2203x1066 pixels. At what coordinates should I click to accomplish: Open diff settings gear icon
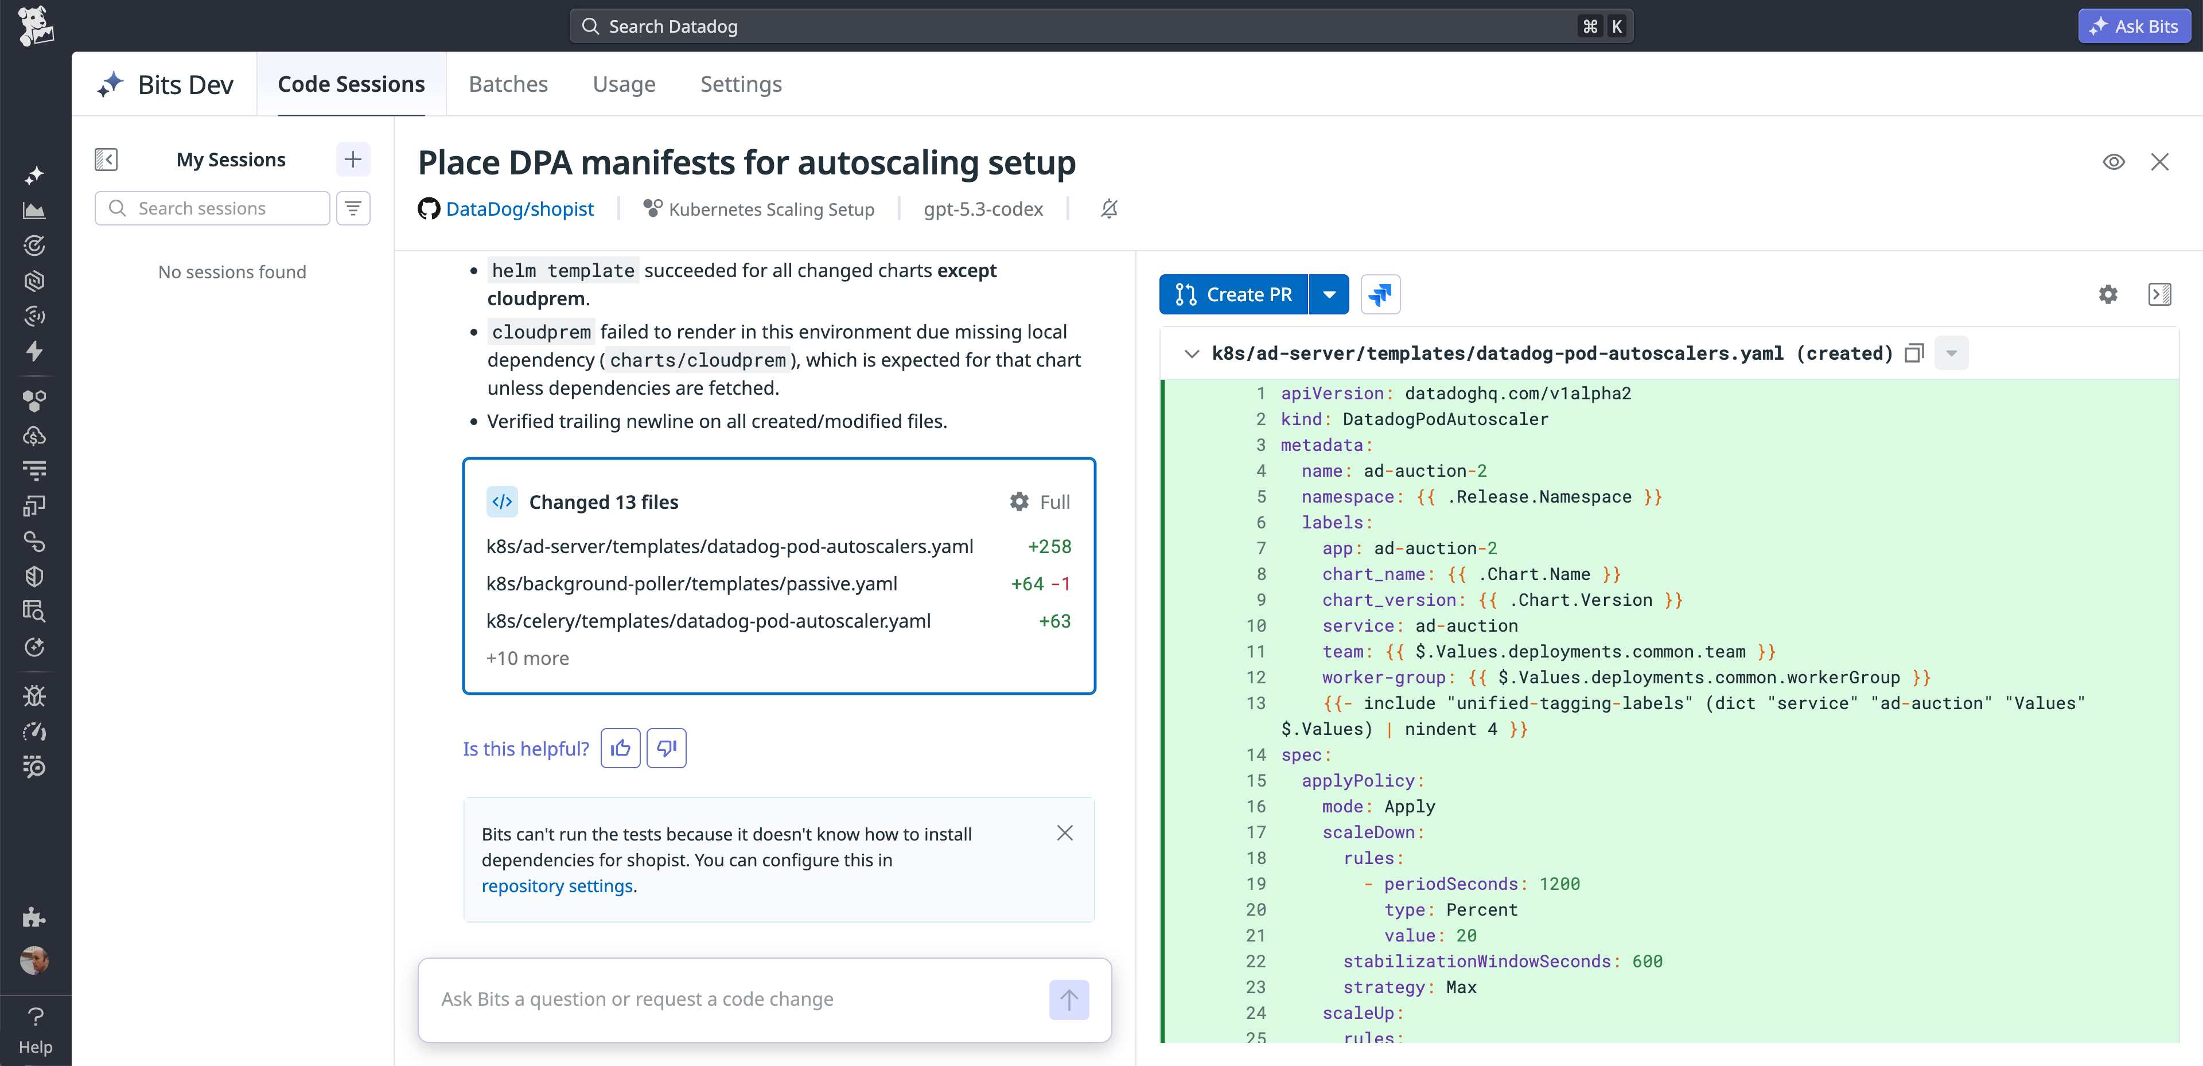tap(2108, 294)
